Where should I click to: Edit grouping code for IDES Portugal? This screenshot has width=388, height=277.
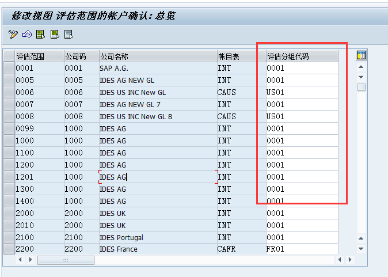(302, 237)
